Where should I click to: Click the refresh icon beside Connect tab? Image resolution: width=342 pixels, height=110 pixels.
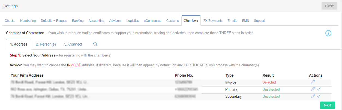coord(95,44)
